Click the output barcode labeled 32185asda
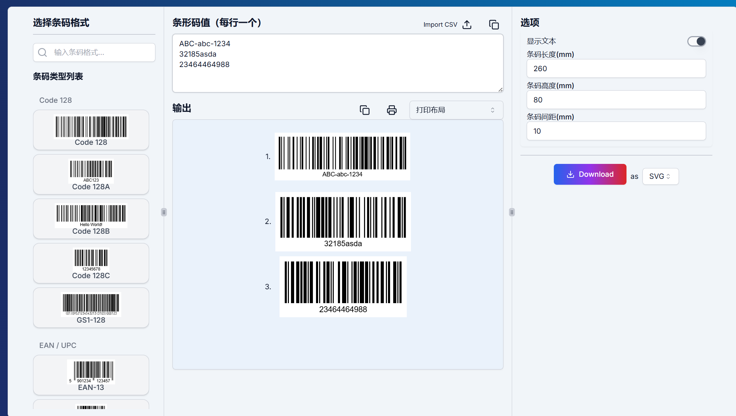 [x=343, y=222]
